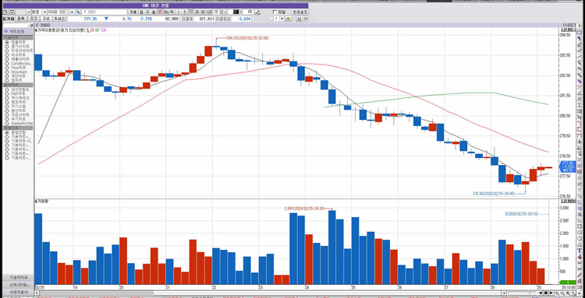Select the 주 weekly period button
Screen dimensions: 585x298
click(x=147, y=12)
